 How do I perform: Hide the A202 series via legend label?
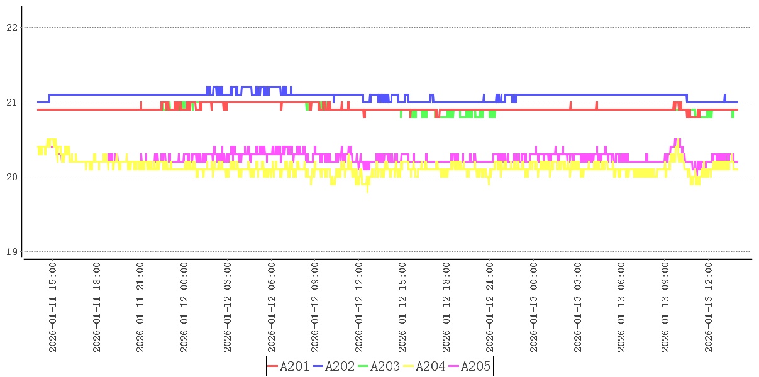pyautogui.click(x=340, y=366)
